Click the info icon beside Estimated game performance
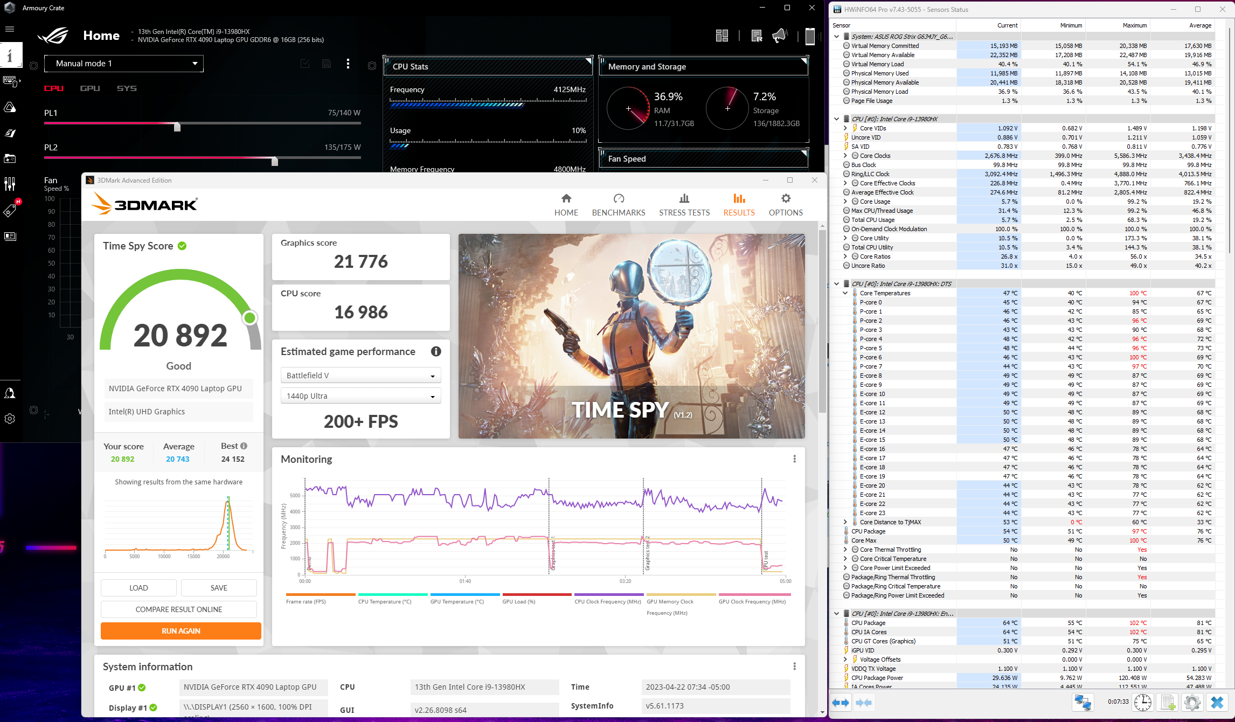 point(435,351)
